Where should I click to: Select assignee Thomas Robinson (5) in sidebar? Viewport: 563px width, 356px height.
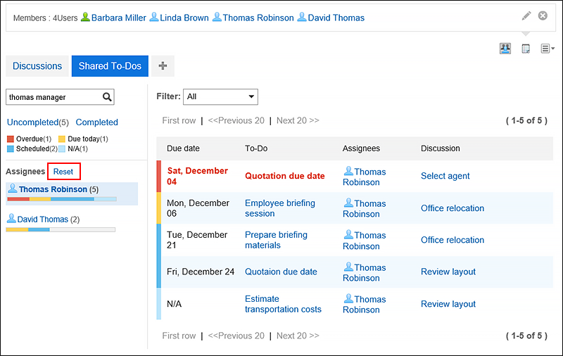coord(72,193)
